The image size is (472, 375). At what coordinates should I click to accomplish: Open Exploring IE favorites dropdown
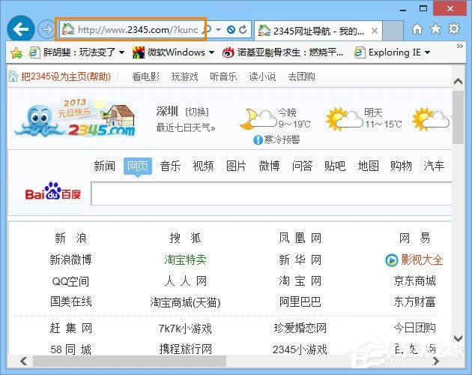tap(392, 52)
